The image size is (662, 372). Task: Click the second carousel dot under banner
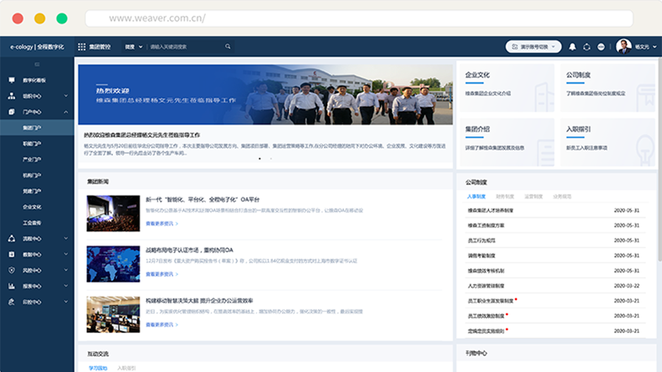click(271, 159)
